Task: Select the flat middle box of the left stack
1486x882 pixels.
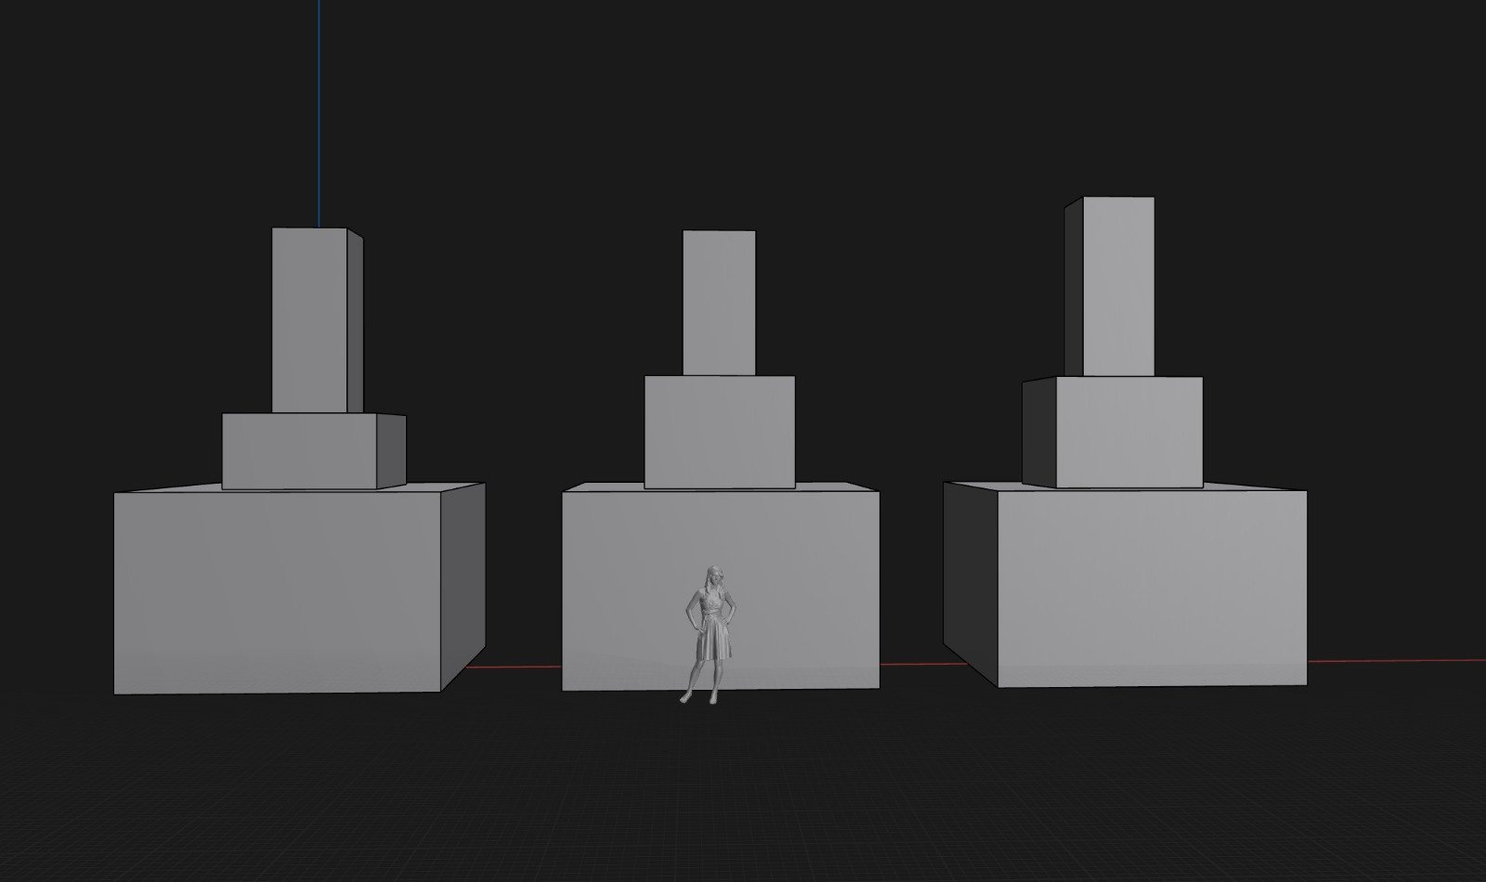Action: click(x=313, y=451)
